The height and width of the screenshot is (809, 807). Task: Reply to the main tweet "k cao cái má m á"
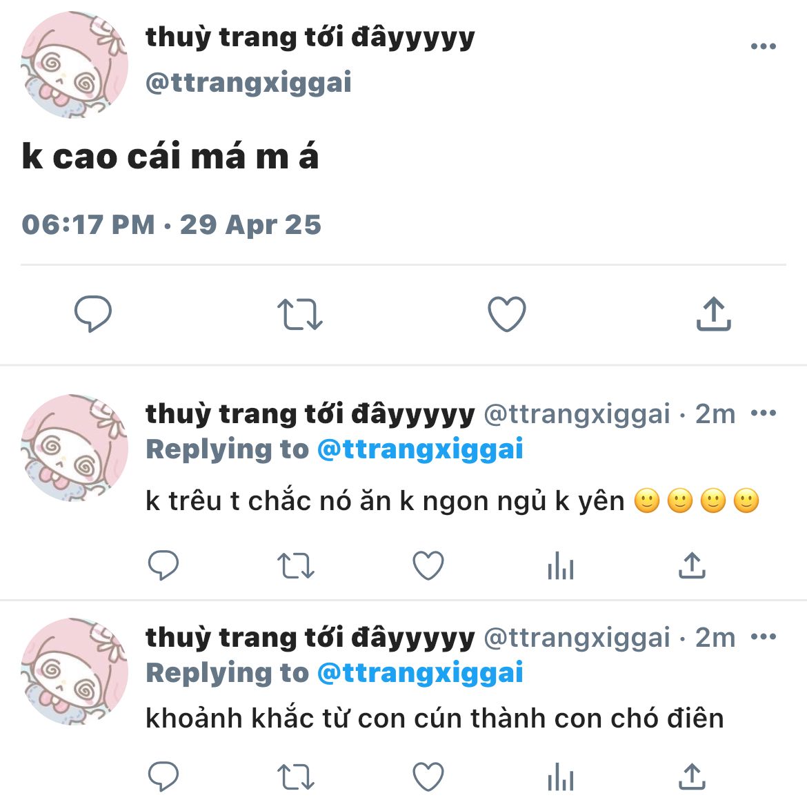click(x=93, y=313)
